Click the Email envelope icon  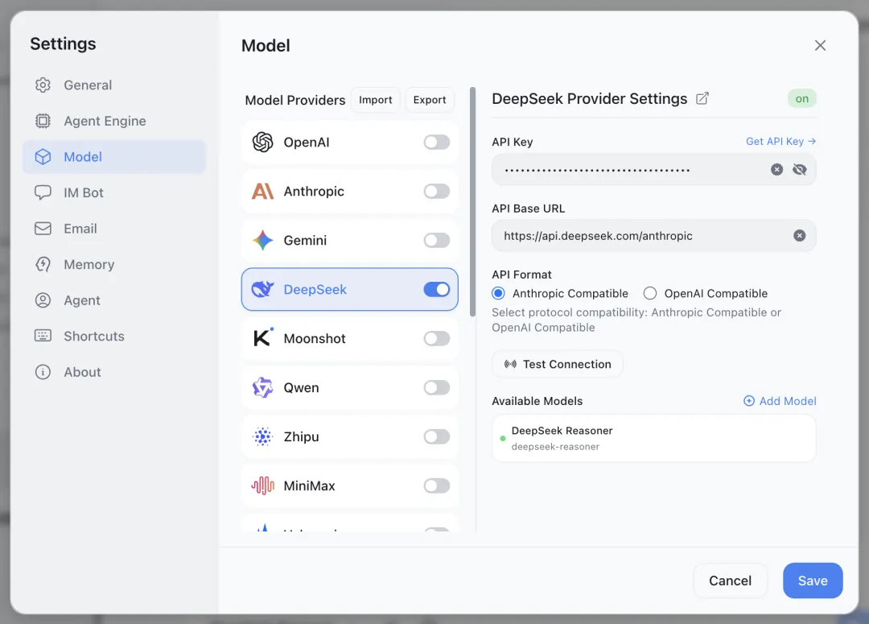point(43,229)
